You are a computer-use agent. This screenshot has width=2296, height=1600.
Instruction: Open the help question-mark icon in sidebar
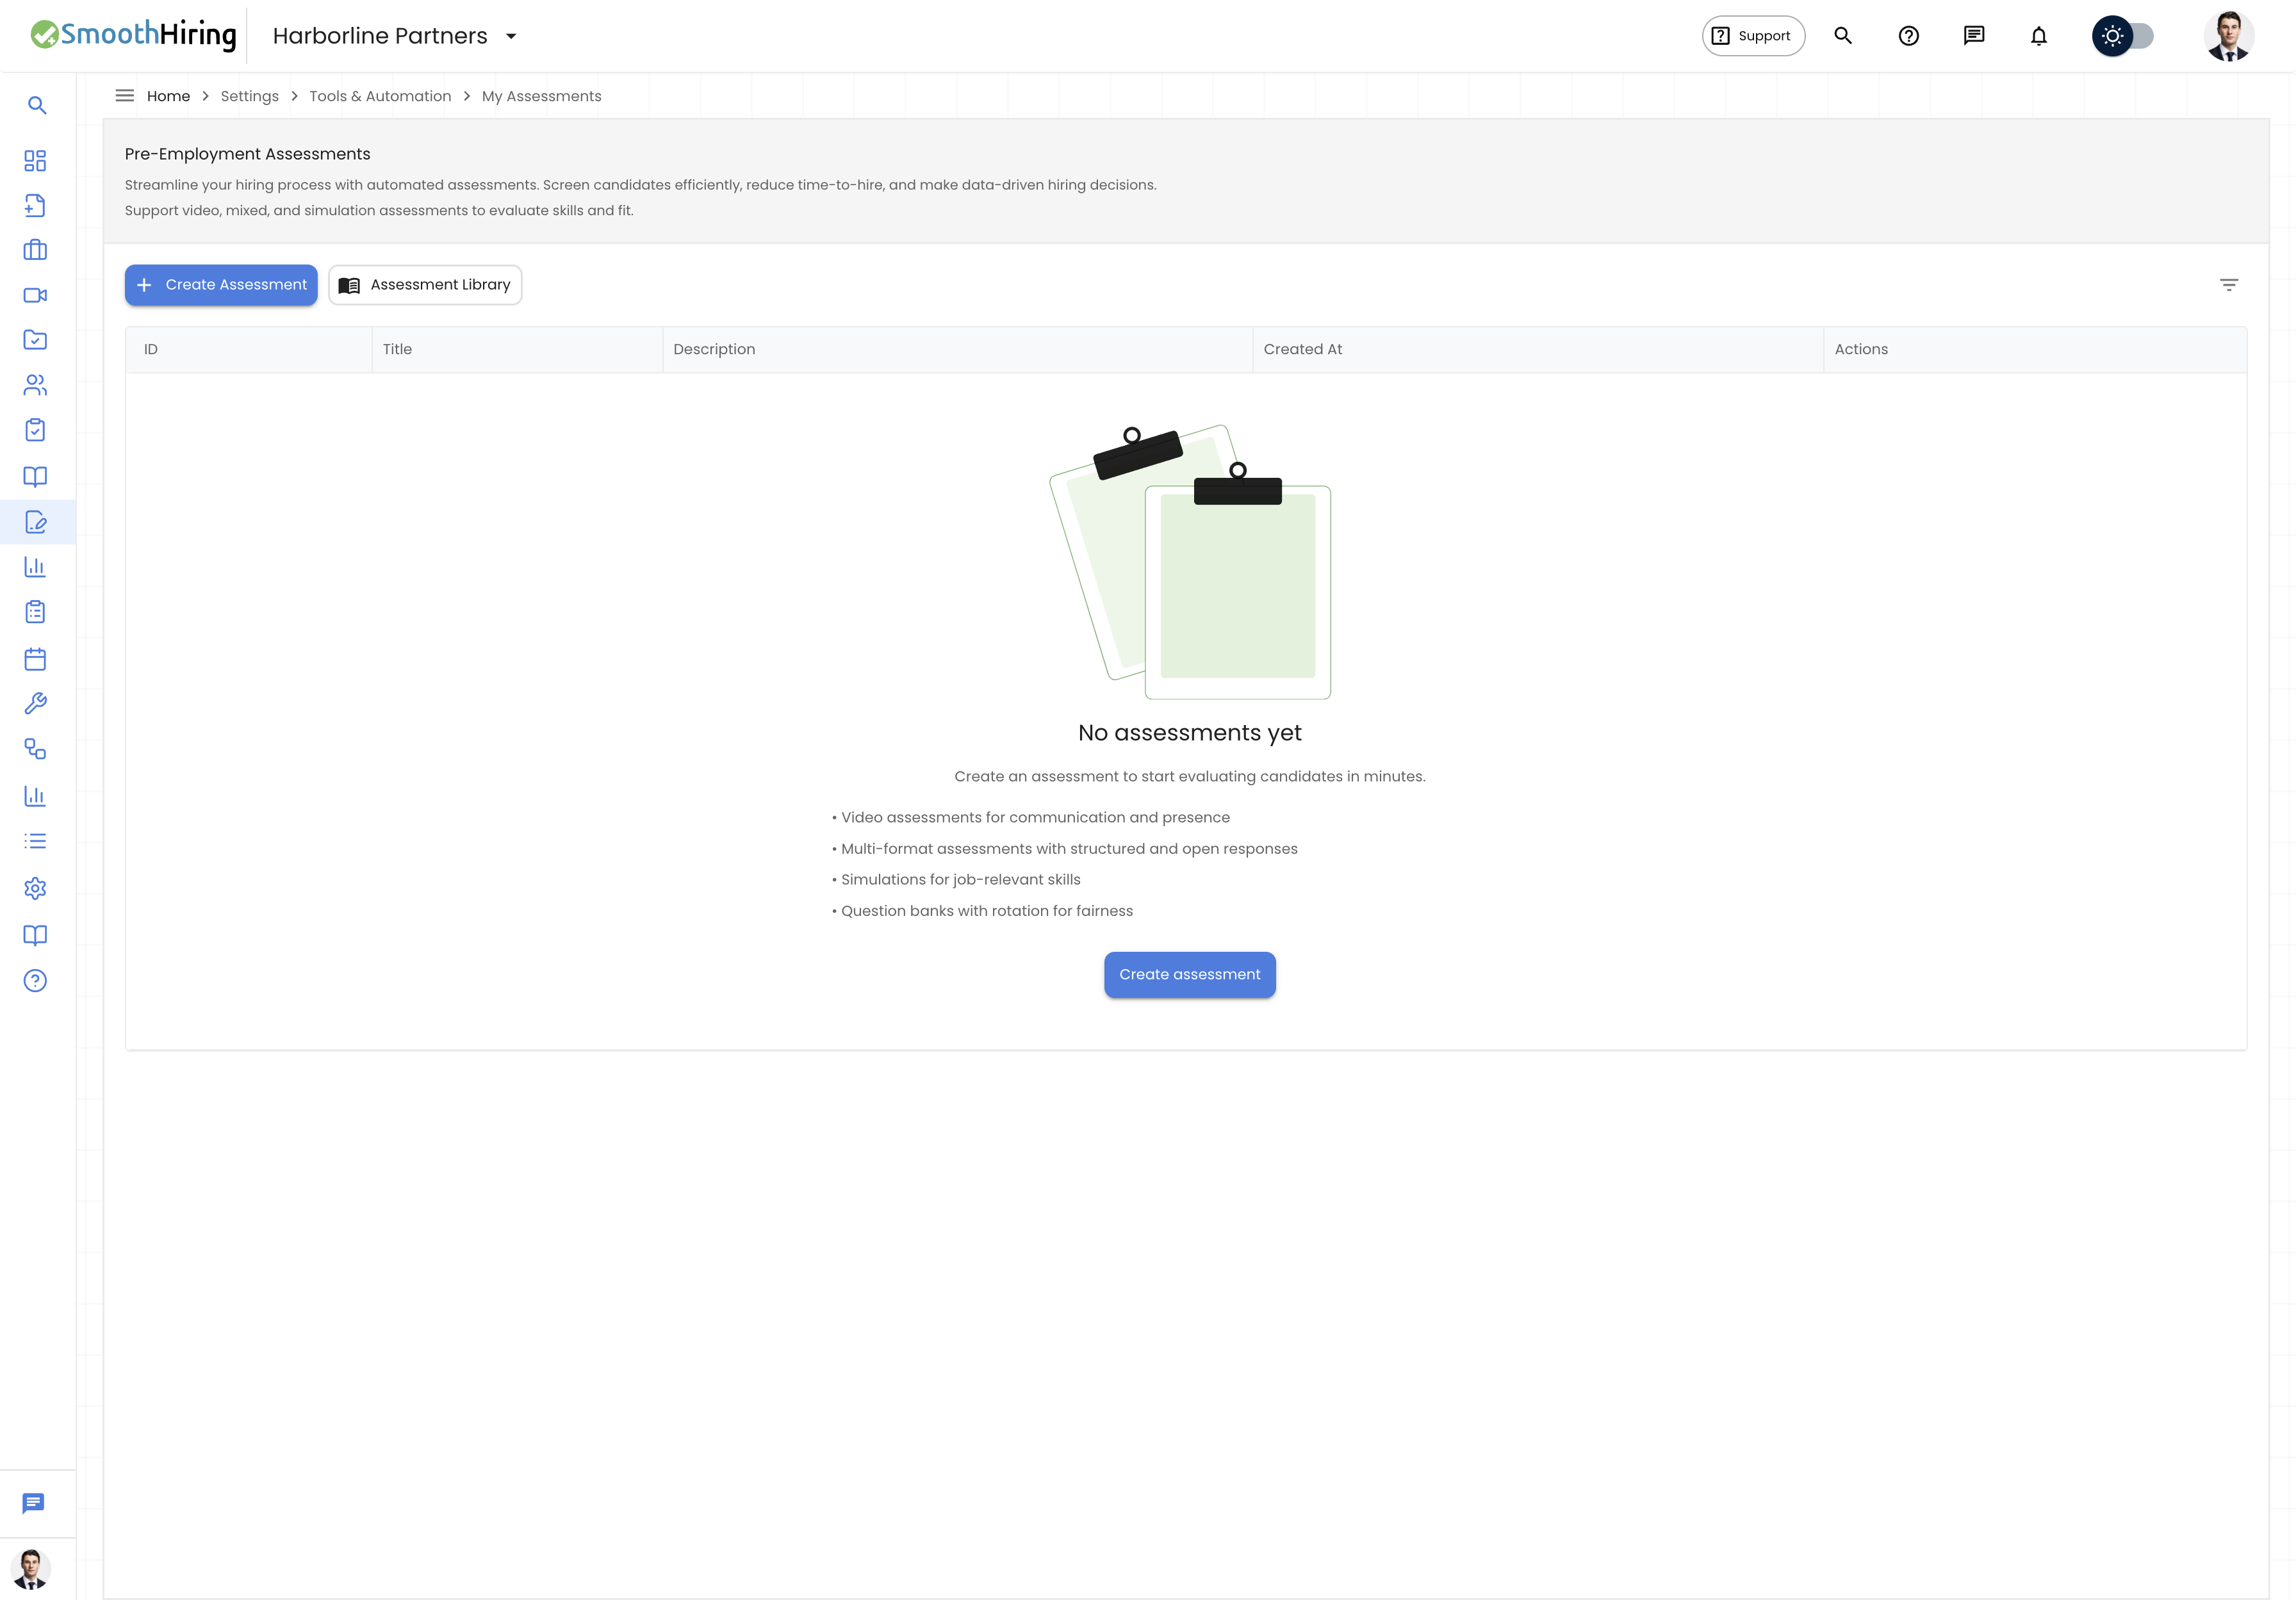coord(35,981)
